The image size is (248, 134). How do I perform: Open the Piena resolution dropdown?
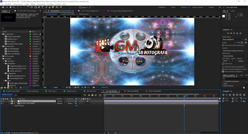coord(58,87)
